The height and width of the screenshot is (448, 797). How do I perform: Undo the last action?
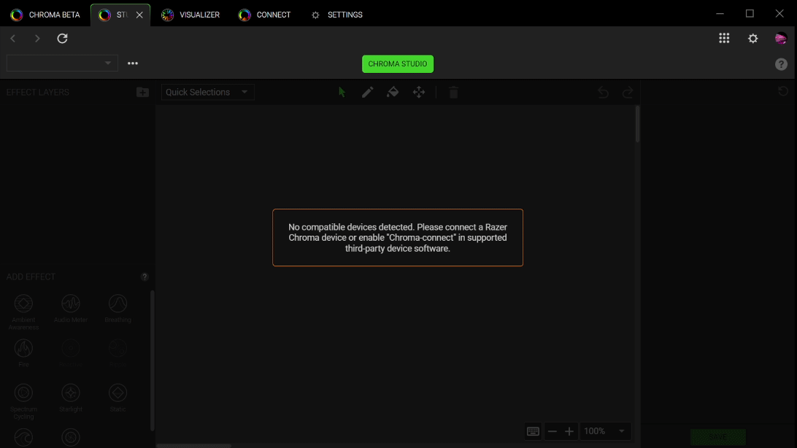[604, 92]
